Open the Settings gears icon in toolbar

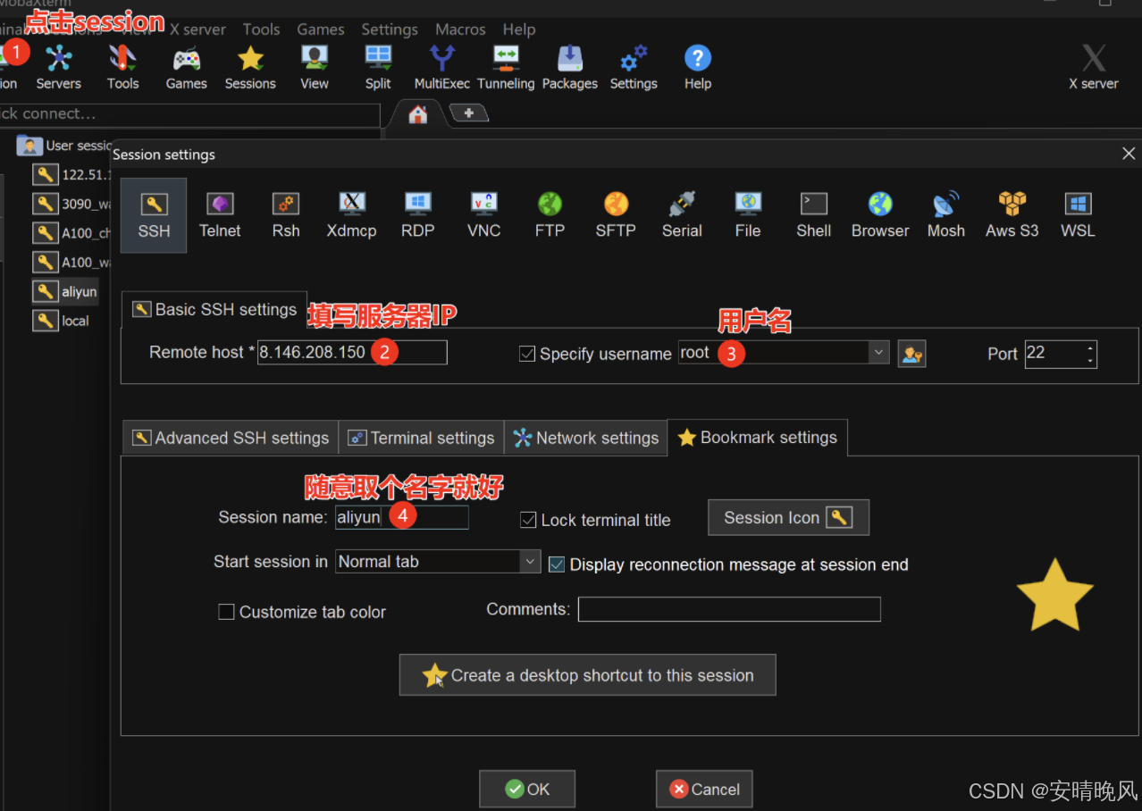[x=634, y=68]
